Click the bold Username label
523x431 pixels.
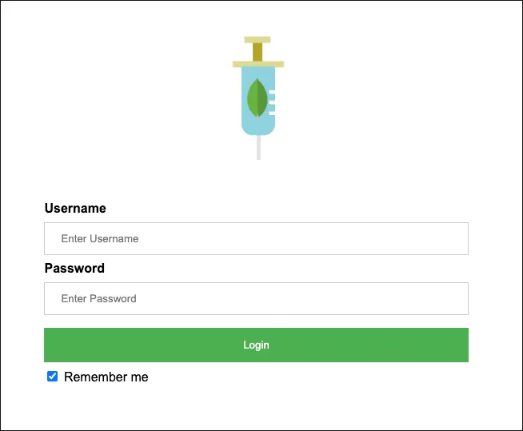click(x=75, y=208)
